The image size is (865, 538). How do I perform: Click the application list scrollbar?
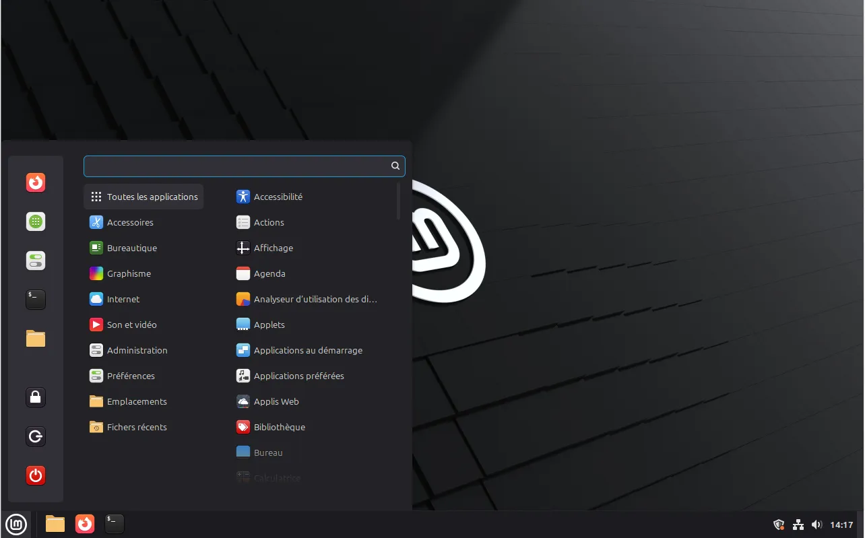tap(399, 201)
